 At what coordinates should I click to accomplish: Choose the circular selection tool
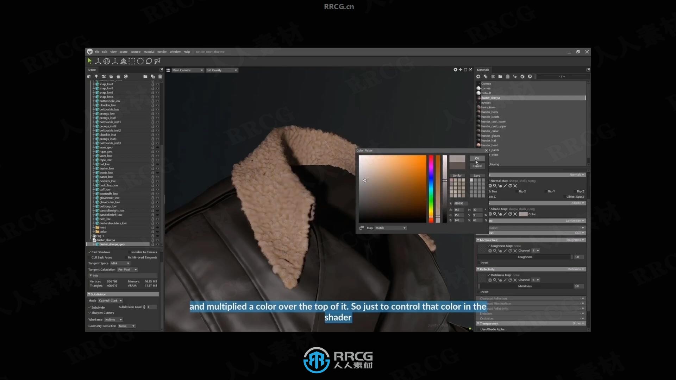coord(140,61)
